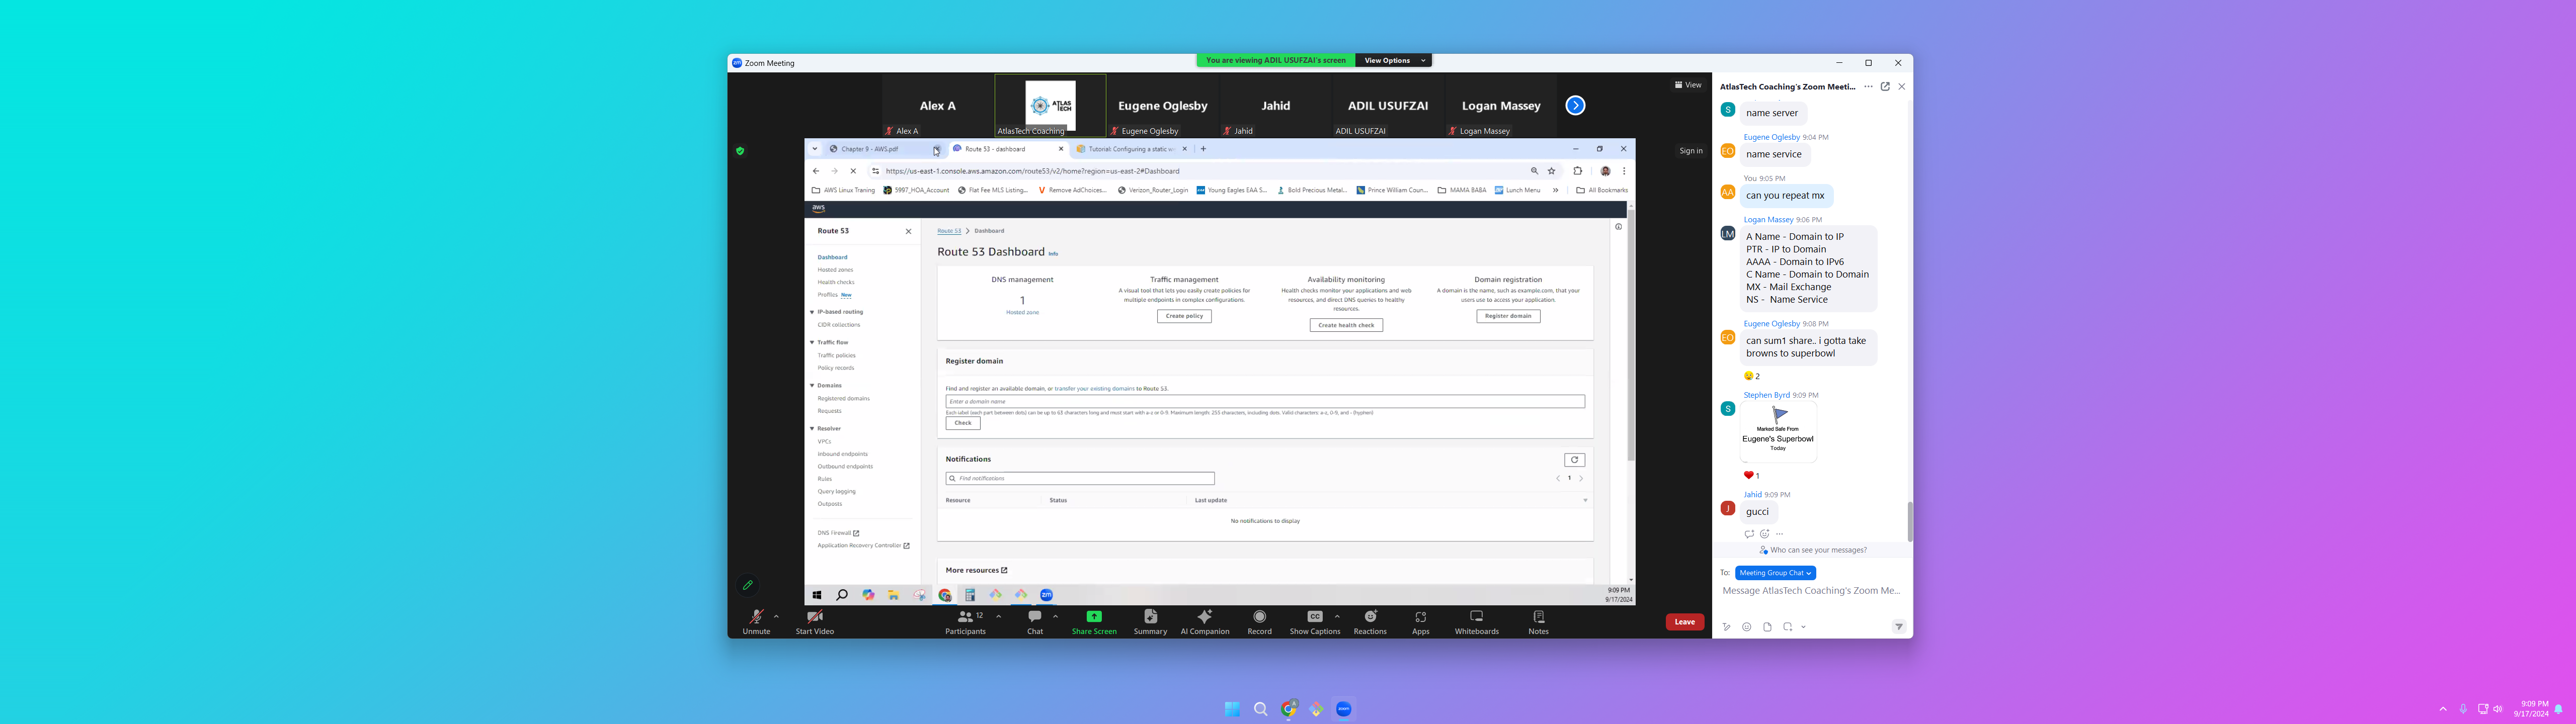The width and height of the screenshot is (2576, 724).
Task: Unmute the microphone
Action: click(756, 617)
